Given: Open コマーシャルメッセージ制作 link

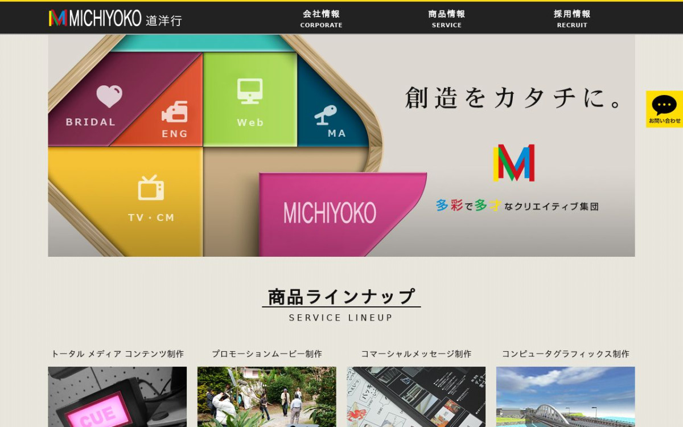Looking at the screenshot, I should 416,354.
